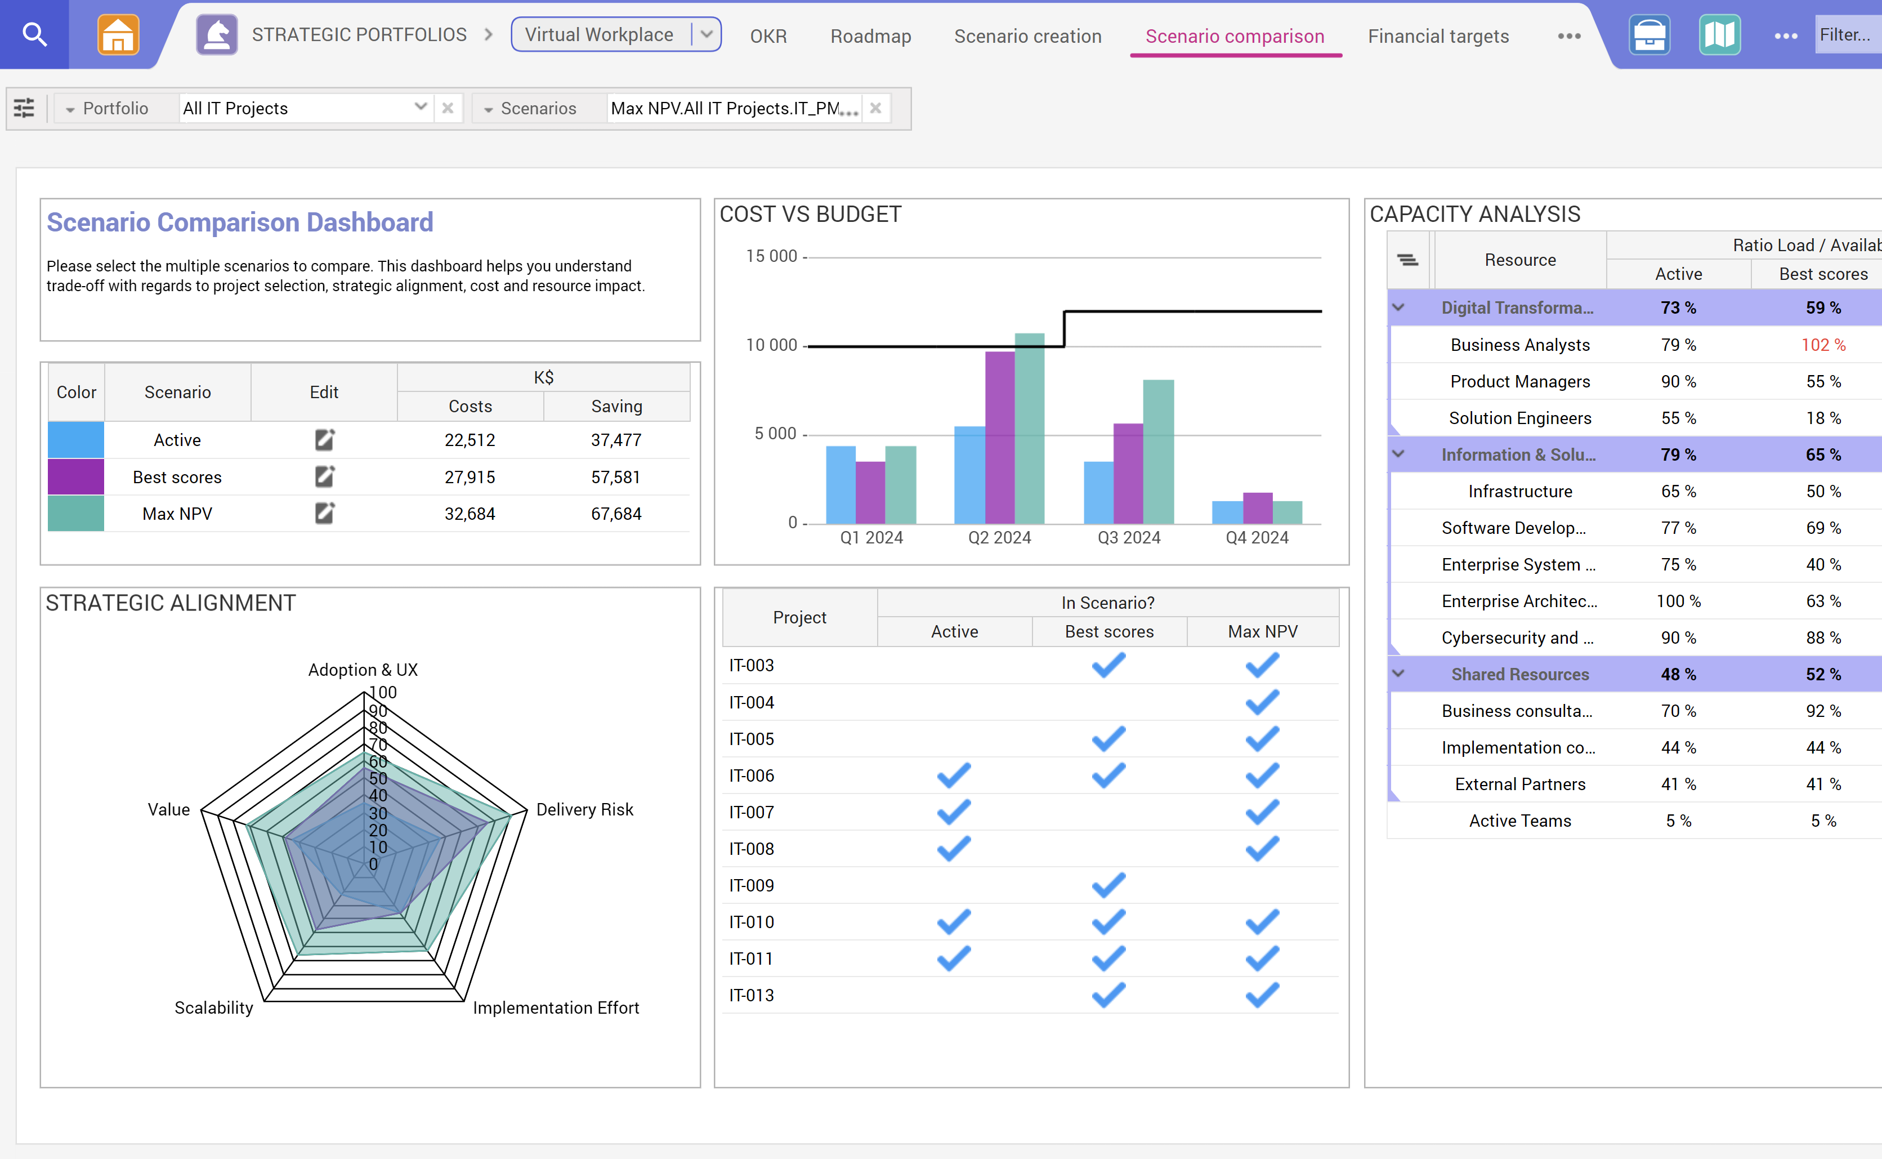Click the blue Active scenario color swatch
Image resolution: width=1882 pixels, height=1159 pixels.
pyautogui.click(x=75, y=439)
